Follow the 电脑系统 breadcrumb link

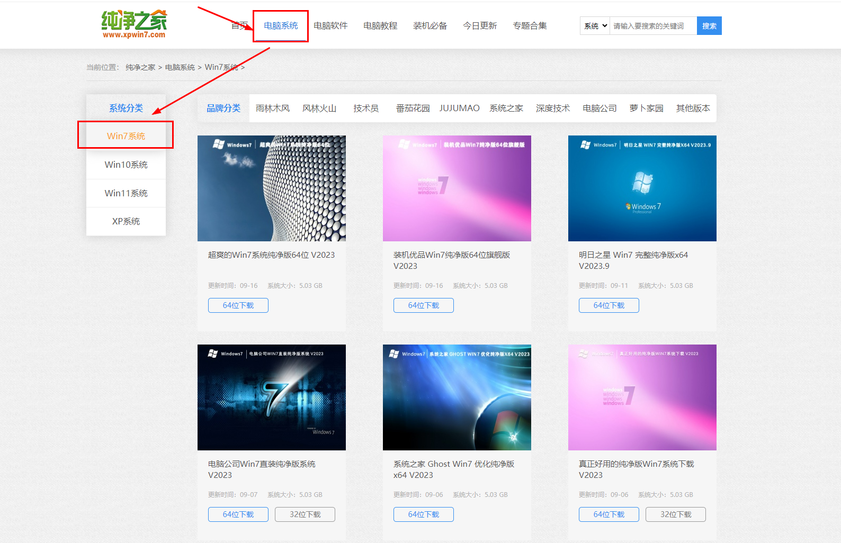pyautogui.click(x=180, y=67)
